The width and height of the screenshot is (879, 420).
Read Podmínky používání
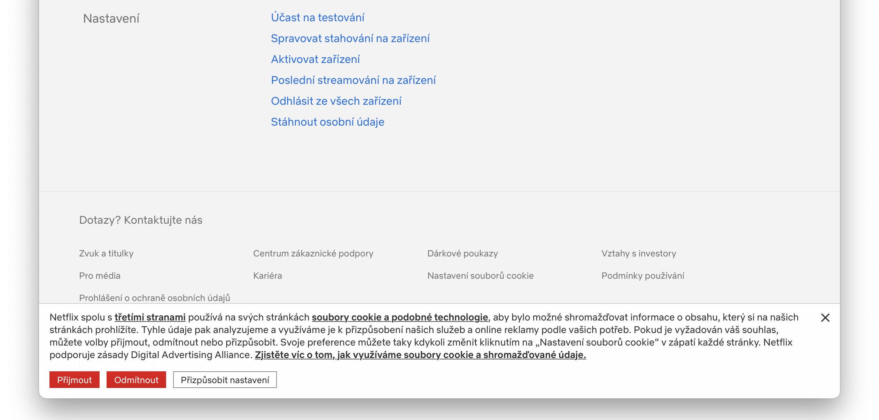click(643, 276)
